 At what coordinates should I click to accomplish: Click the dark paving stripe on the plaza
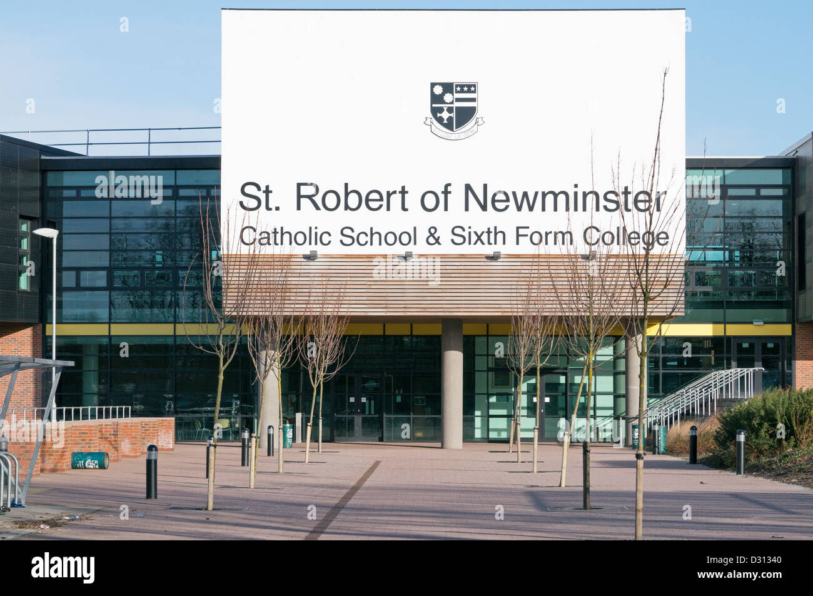(344, 500)
